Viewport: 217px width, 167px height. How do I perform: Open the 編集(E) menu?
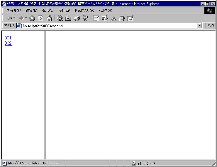click(x=31, y=11)
